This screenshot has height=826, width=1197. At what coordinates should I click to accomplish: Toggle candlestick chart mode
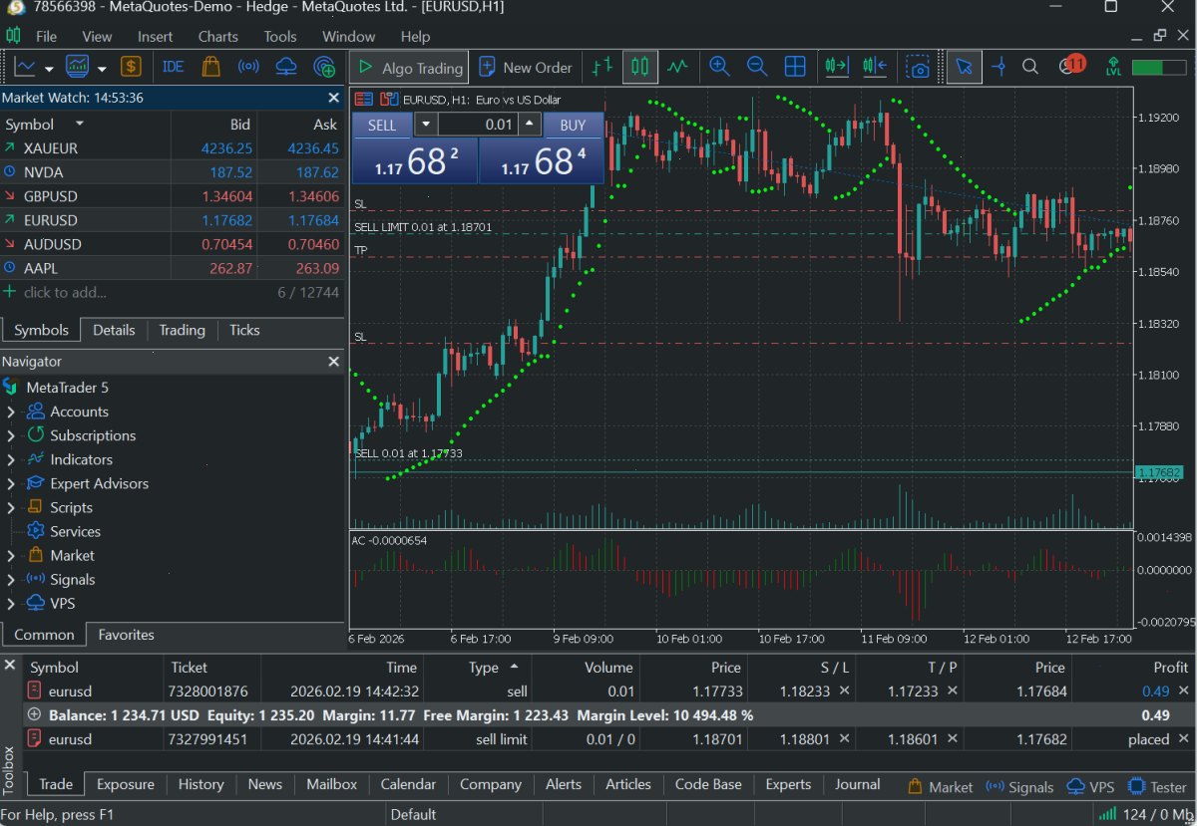click(640, 67)
